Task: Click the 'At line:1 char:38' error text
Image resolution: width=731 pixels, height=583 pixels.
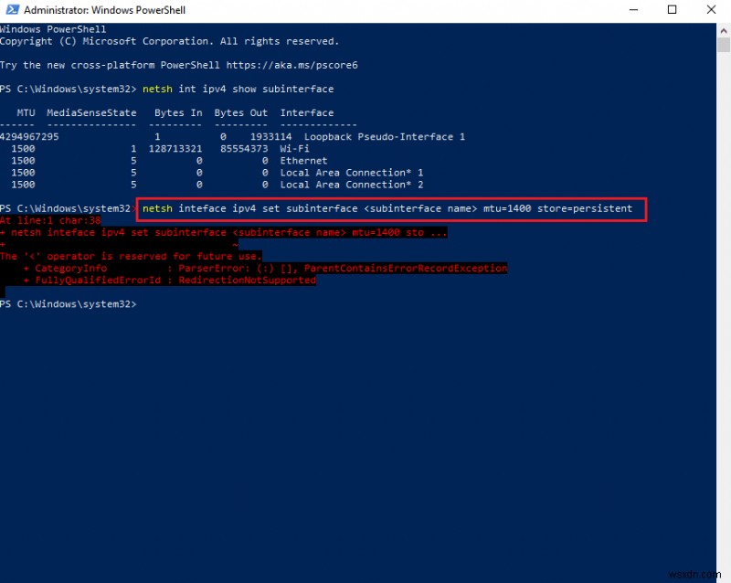Action: (x=50, y=220)
